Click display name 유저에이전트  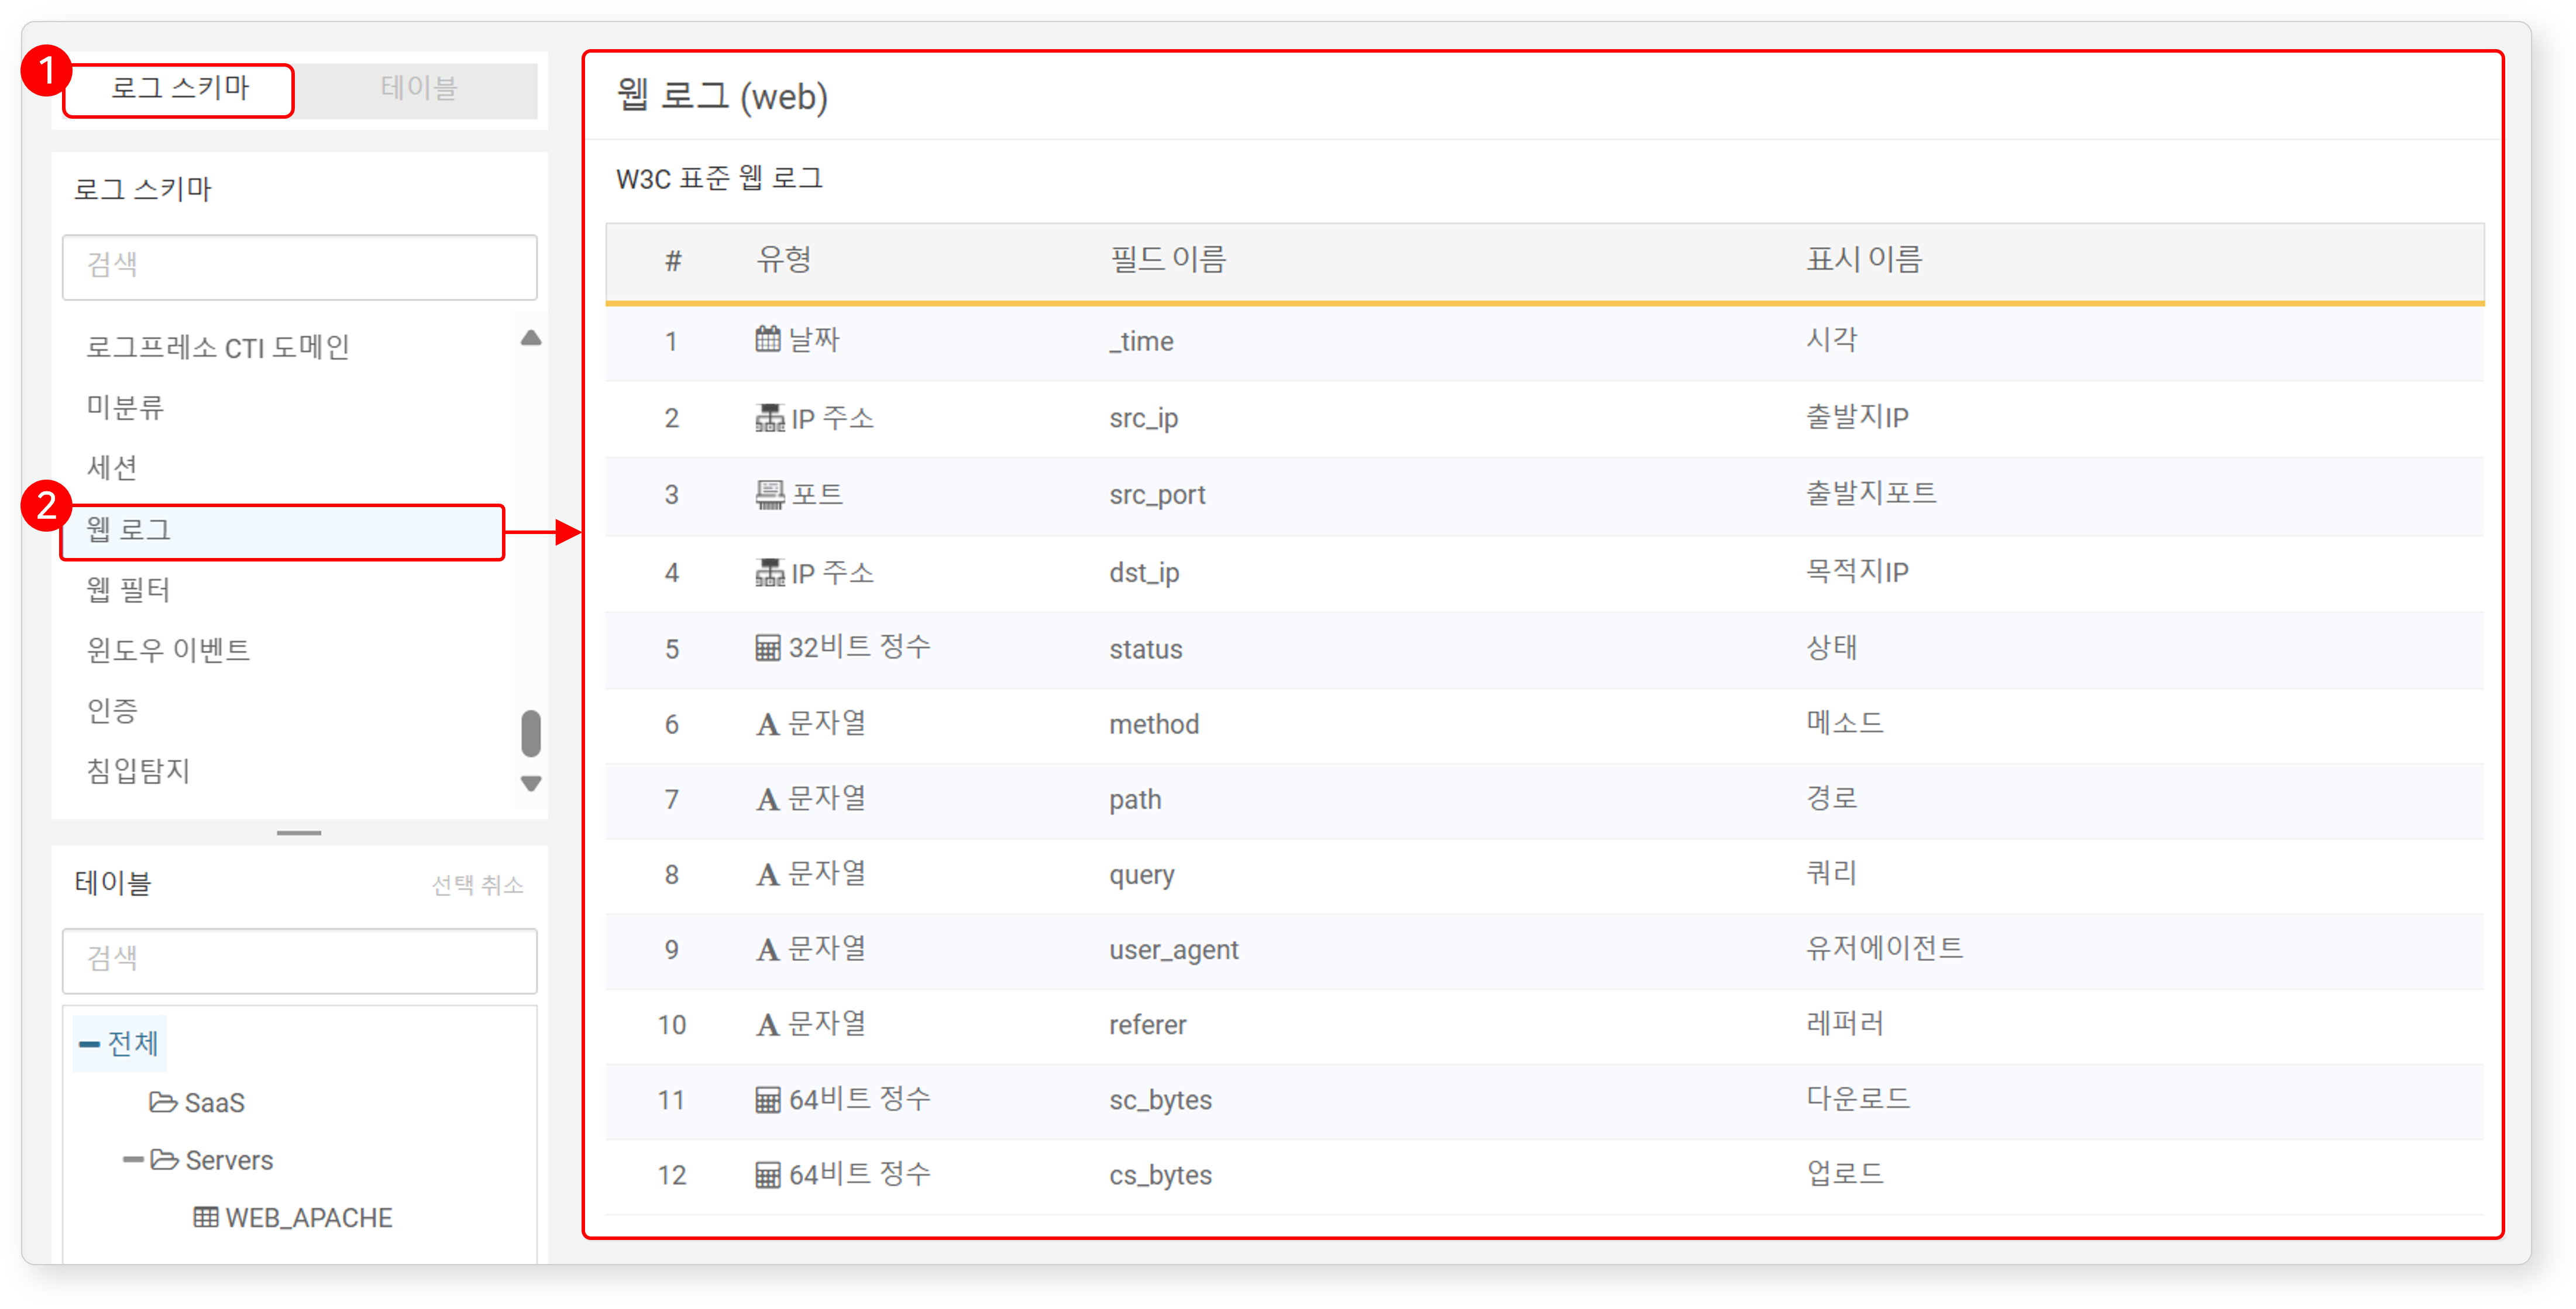tap(1884, 948)
